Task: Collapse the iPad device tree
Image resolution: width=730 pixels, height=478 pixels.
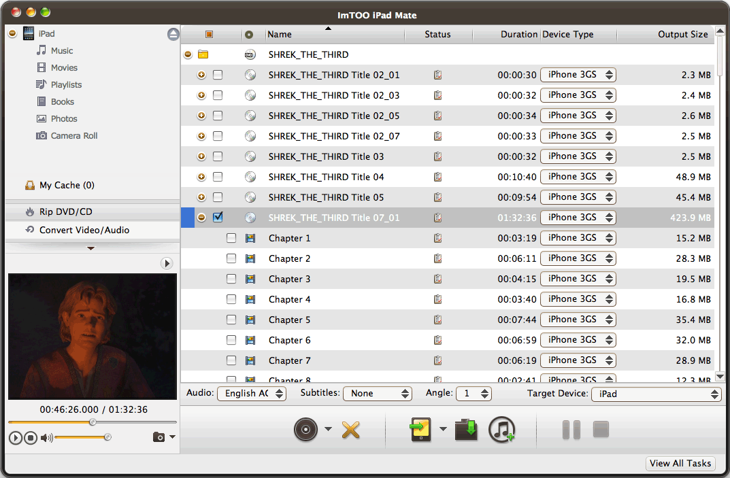Action: point(12,33)
